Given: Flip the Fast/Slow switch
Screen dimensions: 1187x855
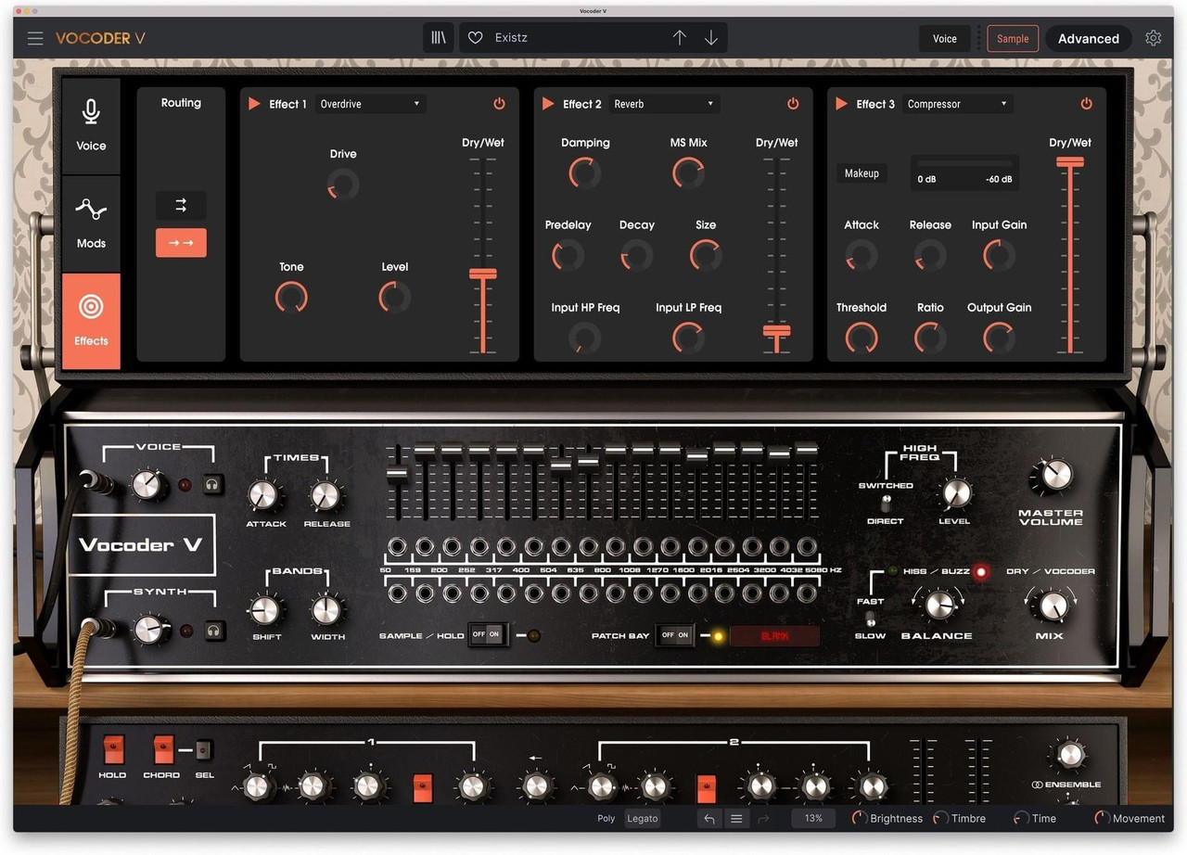Looking at the screenshot, I should pyautogui.click(x=870, y=619).
